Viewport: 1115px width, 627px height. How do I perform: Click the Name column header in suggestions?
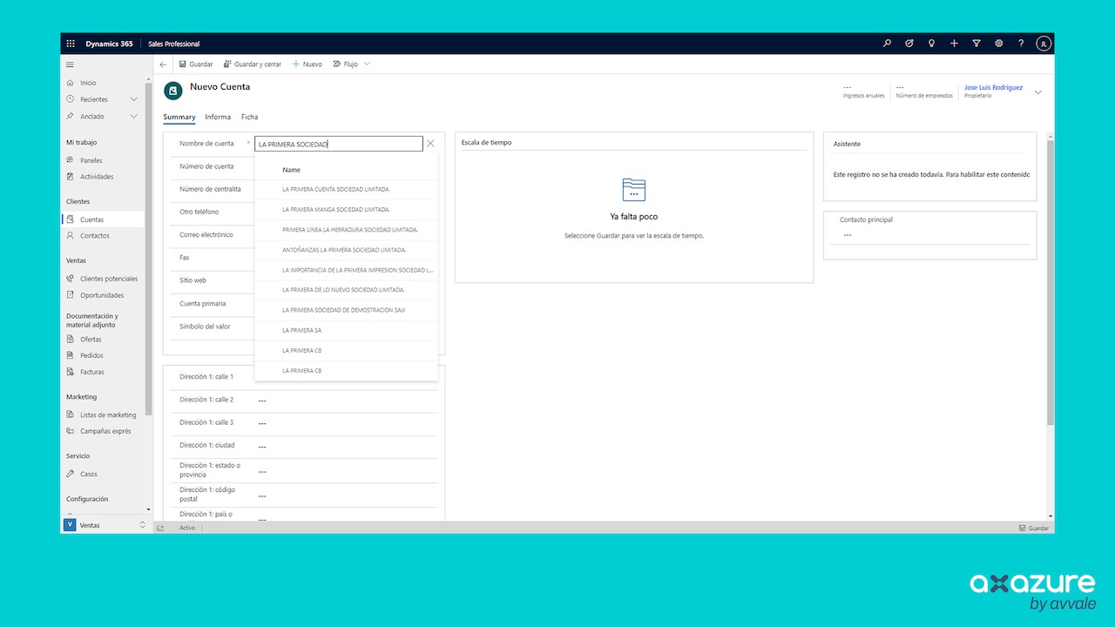291,170
